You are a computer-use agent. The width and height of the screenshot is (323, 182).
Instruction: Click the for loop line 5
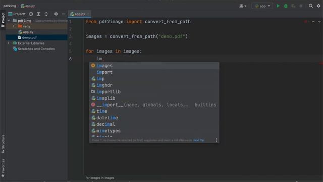point(114,51)
